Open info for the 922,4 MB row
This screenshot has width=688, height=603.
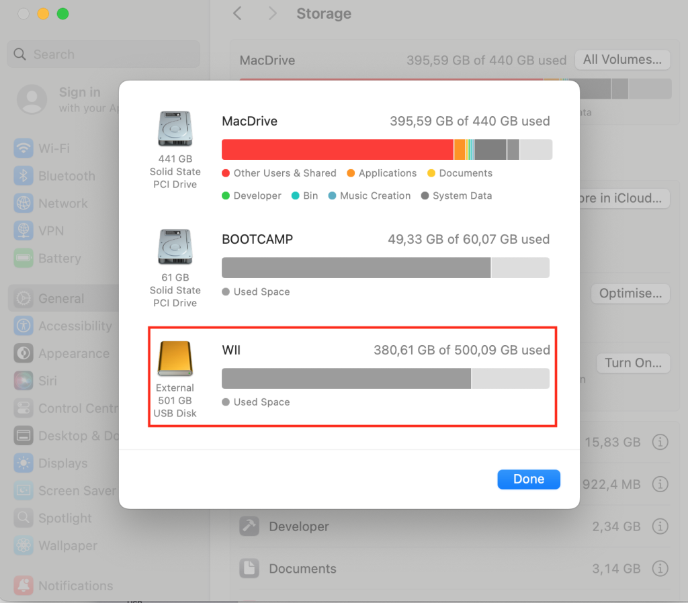pos(660,484)
